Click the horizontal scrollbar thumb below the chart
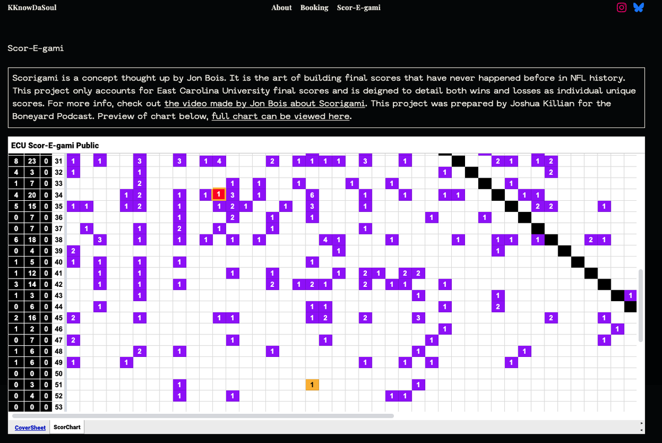The height and width of the screenshot is (443, 662). click(x=202, y=416)
